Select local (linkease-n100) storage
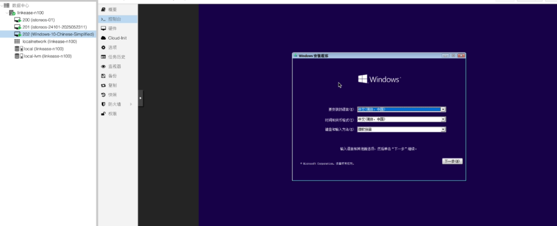This screenshot has width=557, height=226. [44, 48]
